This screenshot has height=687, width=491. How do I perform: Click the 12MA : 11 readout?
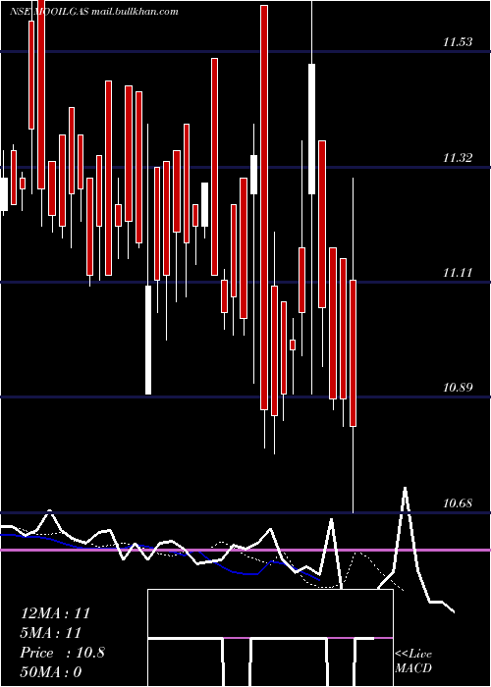click(x=55, y=613)
